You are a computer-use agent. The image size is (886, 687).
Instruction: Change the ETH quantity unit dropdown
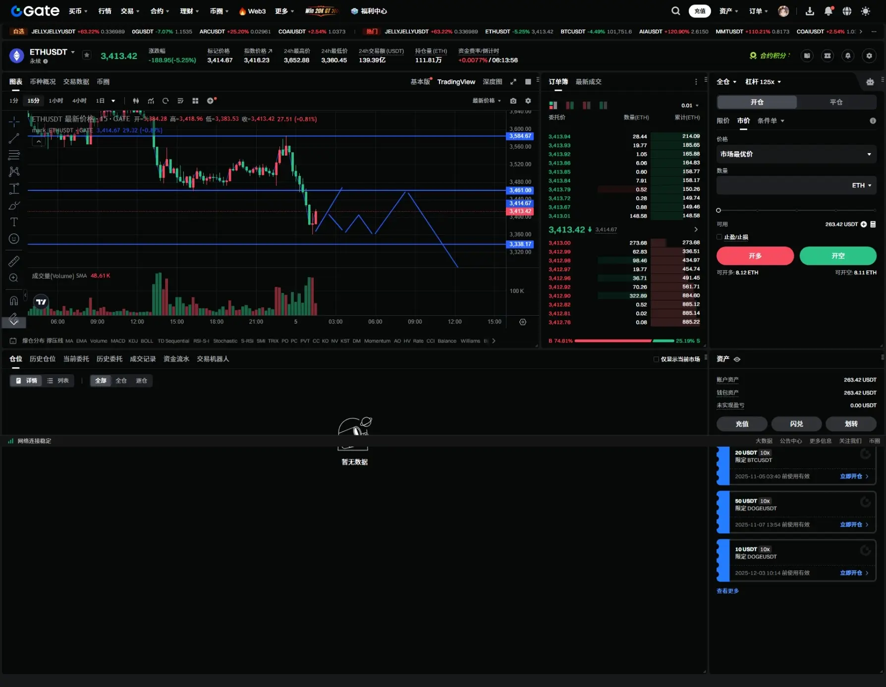862,185
